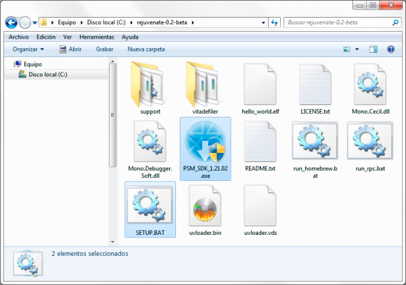406x285 pixels.
Task: Select the uvloader.bin disc icon
Action: tap(205, 206)
